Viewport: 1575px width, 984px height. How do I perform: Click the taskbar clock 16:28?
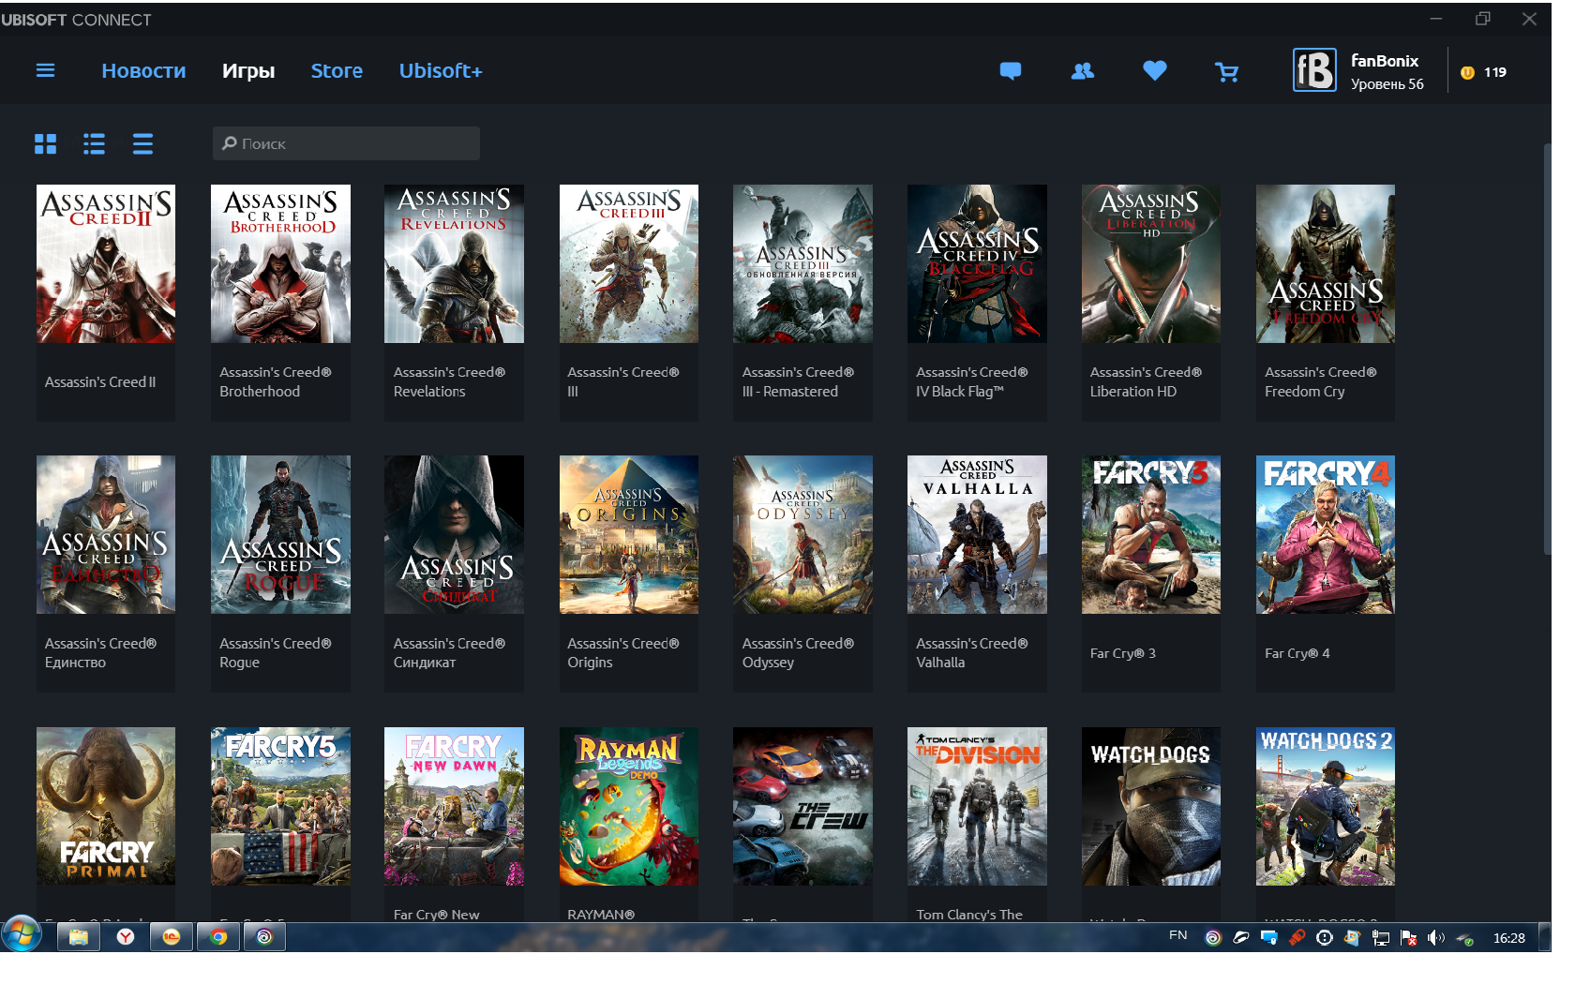pyautogui.click(x=1508, y=938)
